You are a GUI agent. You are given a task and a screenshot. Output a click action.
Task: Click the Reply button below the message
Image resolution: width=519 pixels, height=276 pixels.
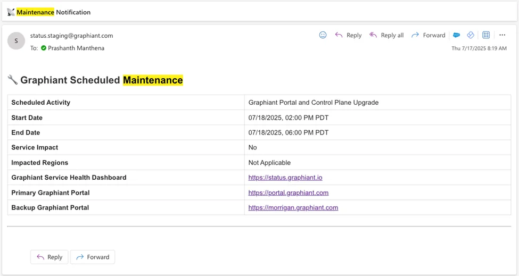(50, 257)
